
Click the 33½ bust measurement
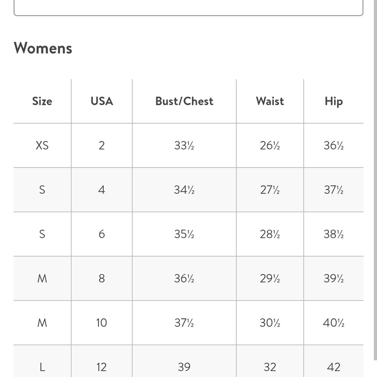184,146
